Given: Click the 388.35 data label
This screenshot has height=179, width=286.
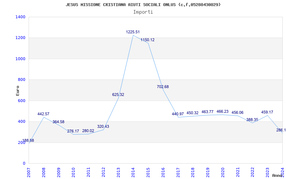Looking at the screenshot, I should (252, 120).
